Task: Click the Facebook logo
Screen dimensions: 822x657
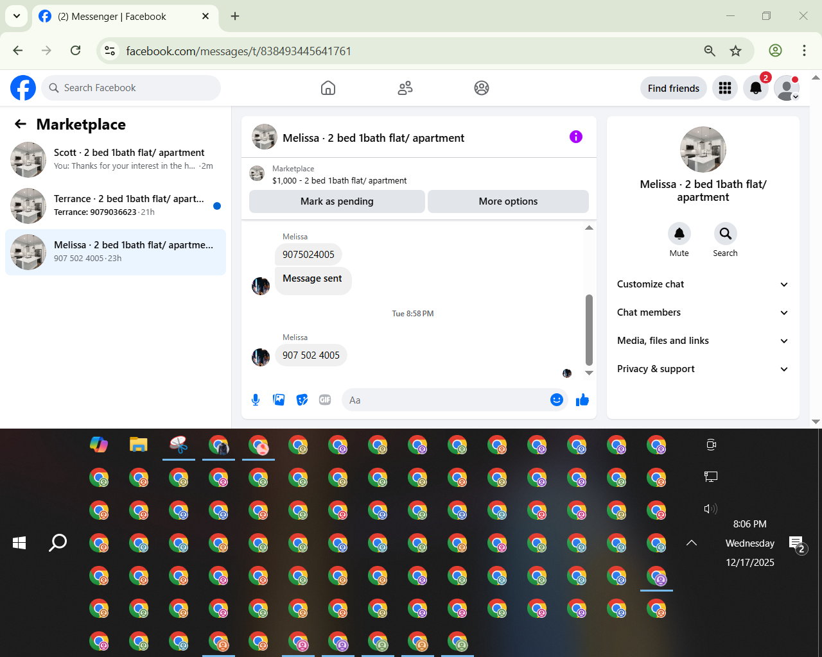Action: (23, 88)
